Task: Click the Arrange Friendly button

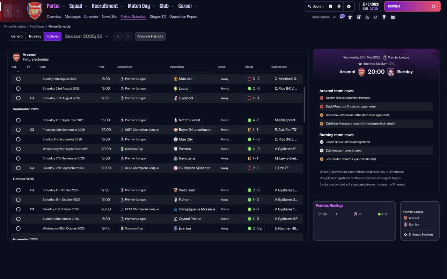Action: pyautogui.click(x=150, y=36)
